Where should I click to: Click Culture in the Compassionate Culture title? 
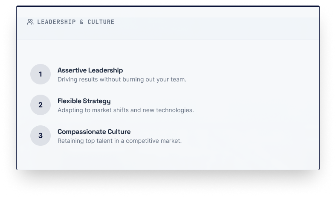(117, 132)
